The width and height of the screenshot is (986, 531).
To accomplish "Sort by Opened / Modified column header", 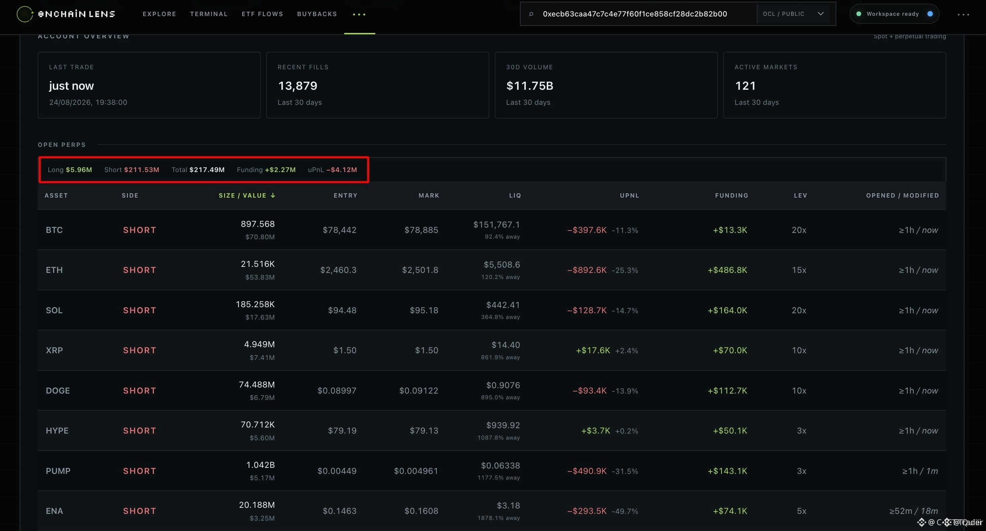I will click(x=902, y=195).
